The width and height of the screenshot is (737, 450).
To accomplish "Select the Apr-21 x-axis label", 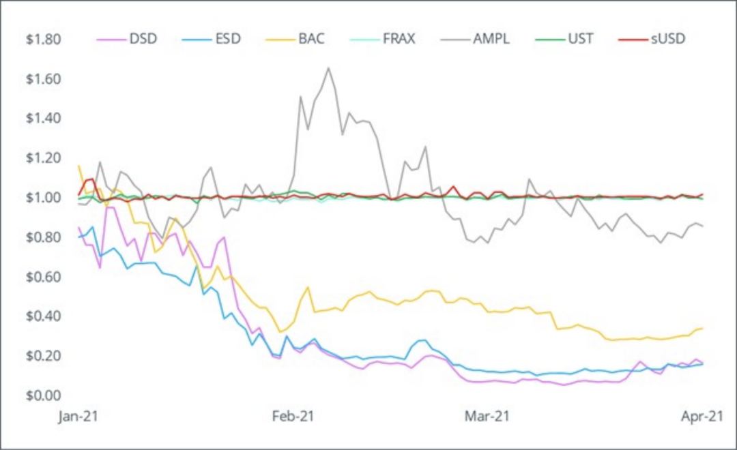I will [x=701, y=416].
